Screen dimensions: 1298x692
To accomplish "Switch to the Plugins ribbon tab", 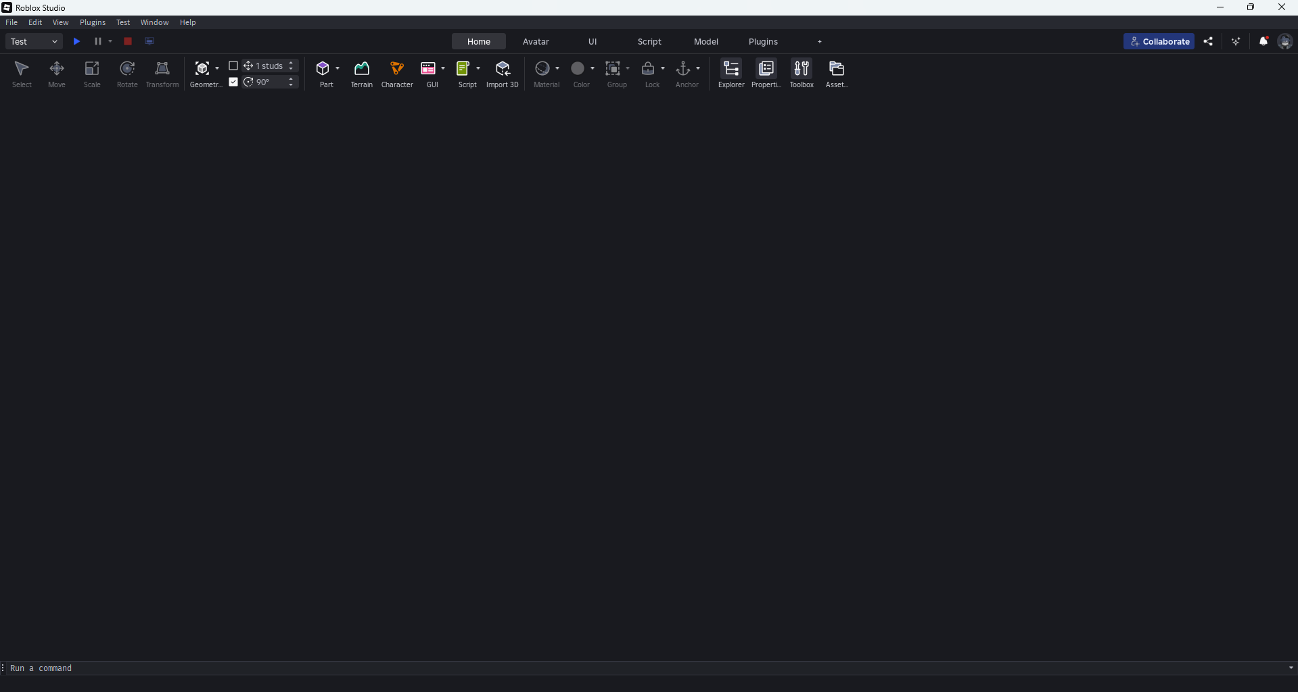I will pyautogui.click(x=763, y=41).
